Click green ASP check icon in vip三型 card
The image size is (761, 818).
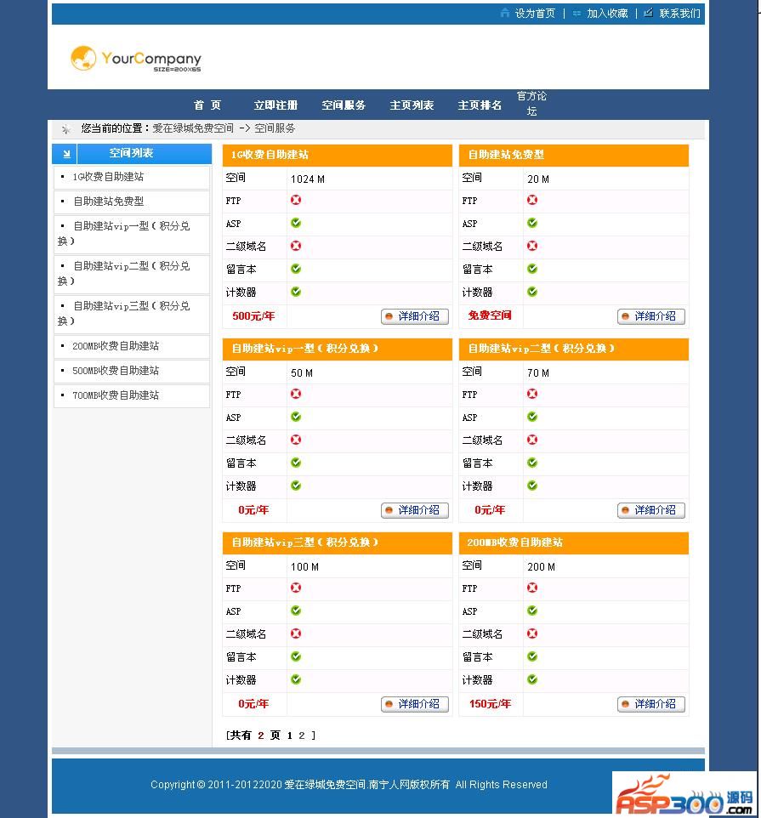pyautogui.click(x=296, y=611)
